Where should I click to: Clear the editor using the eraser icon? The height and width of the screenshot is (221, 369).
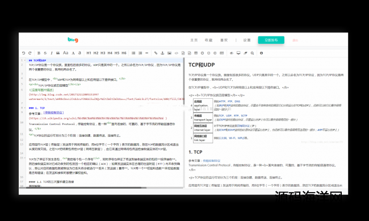[245, 53]
